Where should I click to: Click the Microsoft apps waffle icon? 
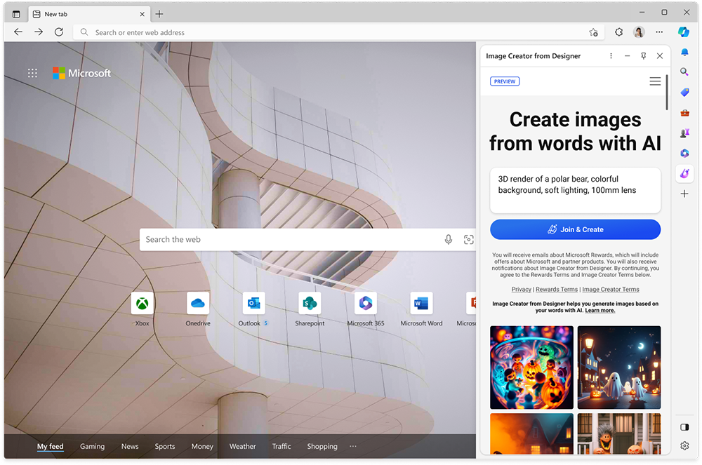click(x=32, y=73)
